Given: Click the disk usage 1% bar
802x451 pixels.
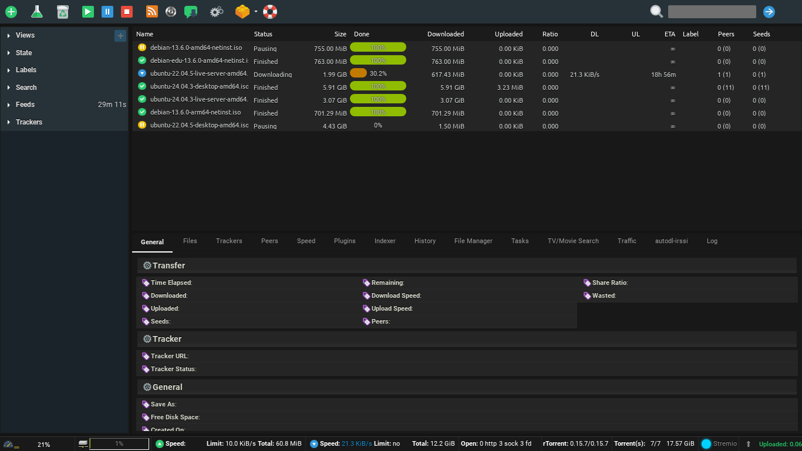Looking at the screenshot, I should [x=119, y=444].
